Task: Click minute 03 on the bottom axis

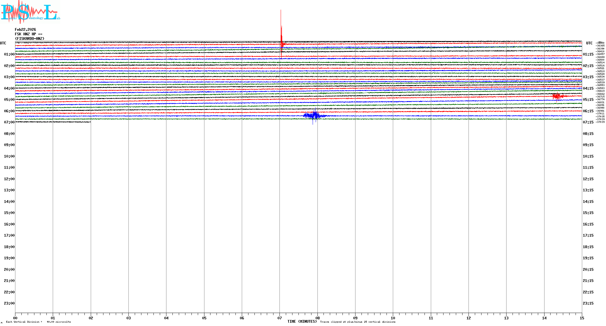Action: pyautogui.click(x=128, y=318)
